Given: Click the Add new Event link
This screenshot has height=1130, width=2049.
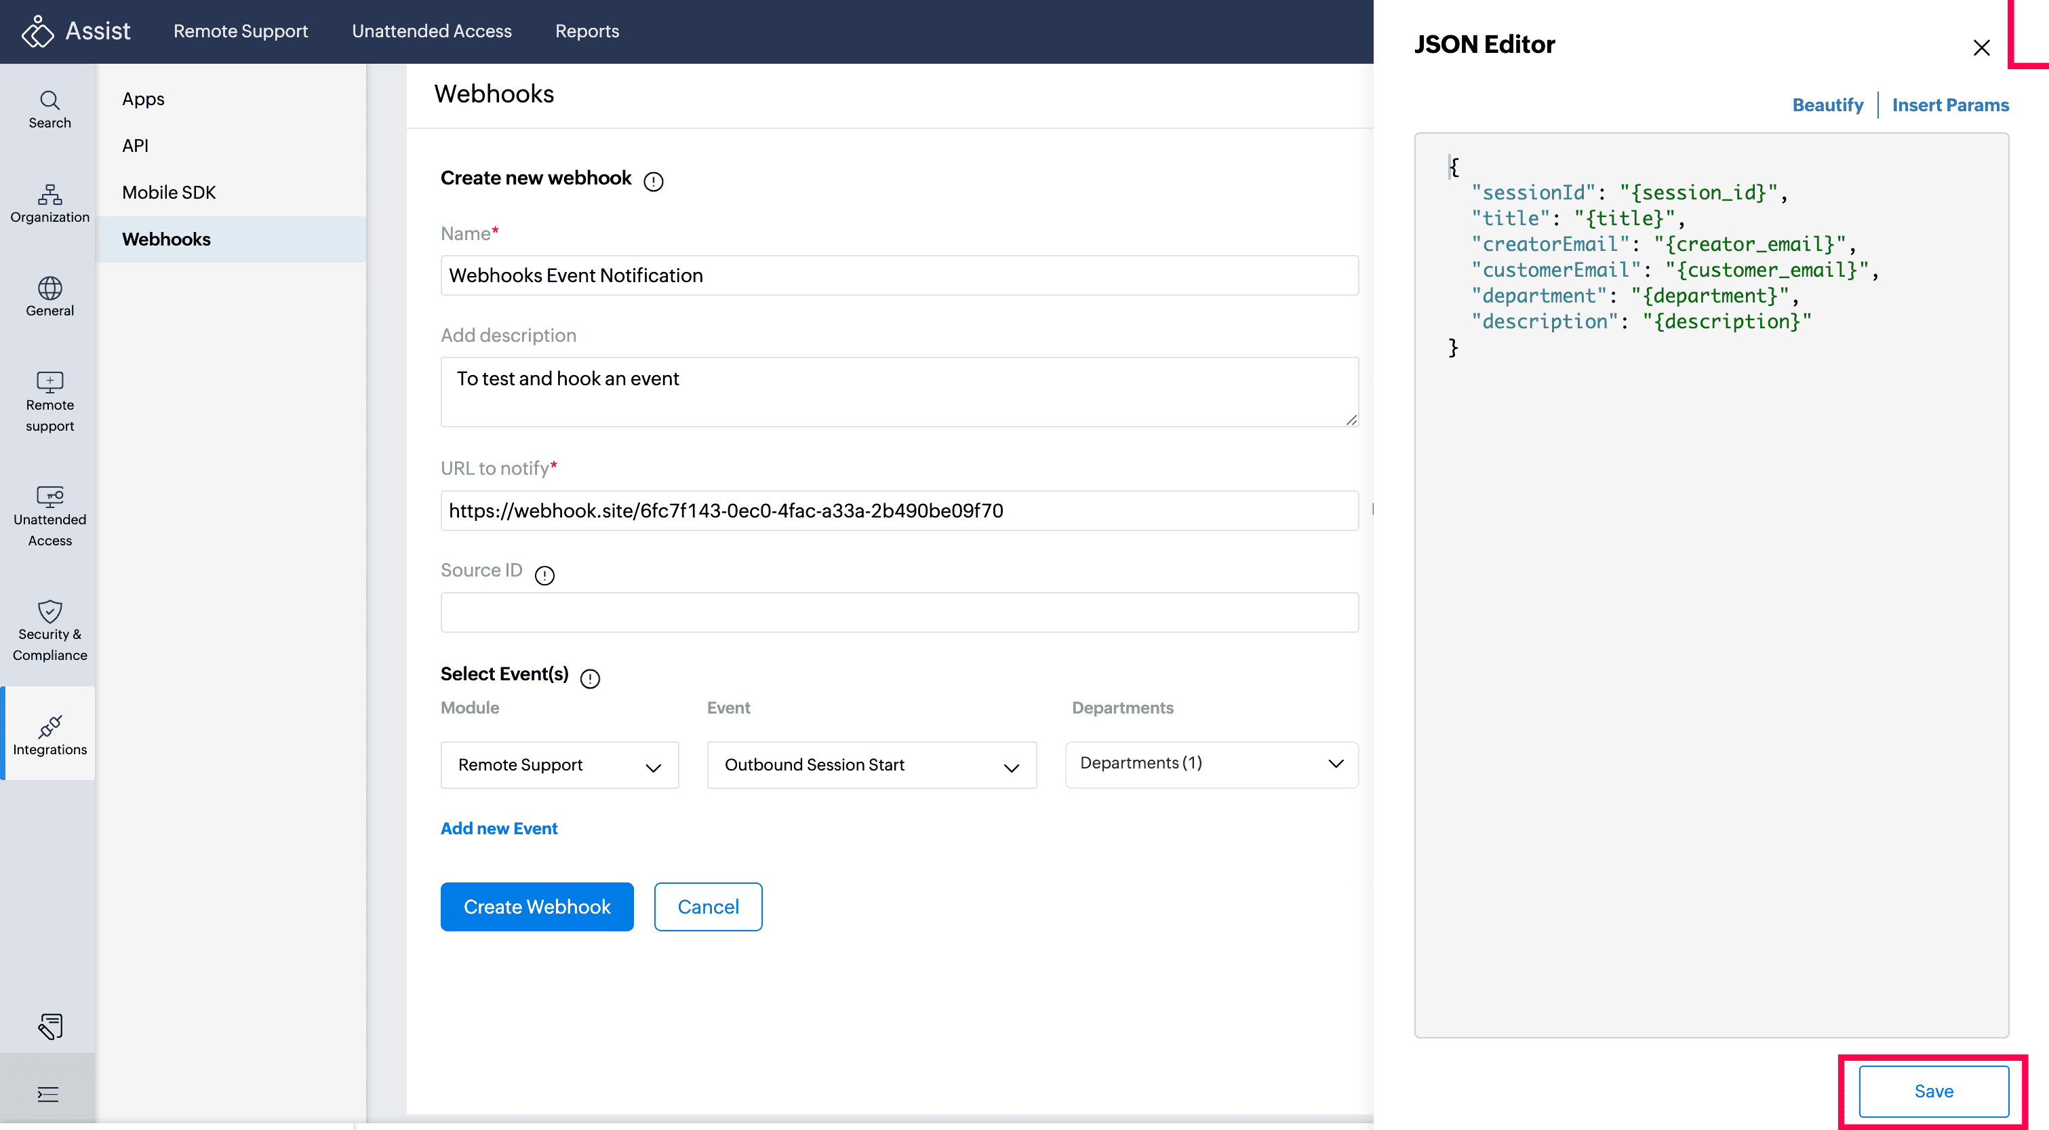Looking at the screenshot, I should point(499,827).
